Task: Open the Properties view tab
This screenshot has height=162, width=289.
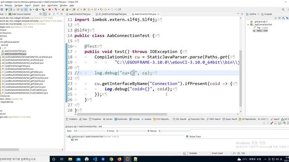Action: (x=95, y=119)
